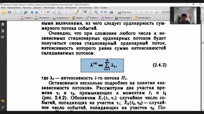
Task: Open the Signatures panel in sidebar
Action: [3, 37]
